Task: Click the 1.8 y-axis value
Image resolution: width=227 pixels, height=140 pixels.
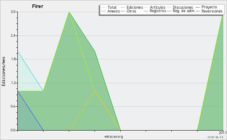Action: 13,59
